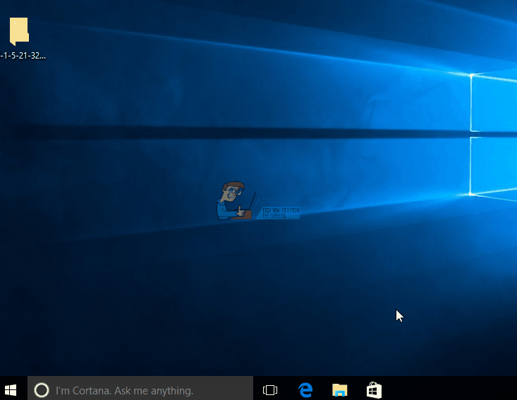This screenshot has height=400, width=517.
Task: Launch Microsoft Edge from the taskbar
Action: click(x=305, y=390)
